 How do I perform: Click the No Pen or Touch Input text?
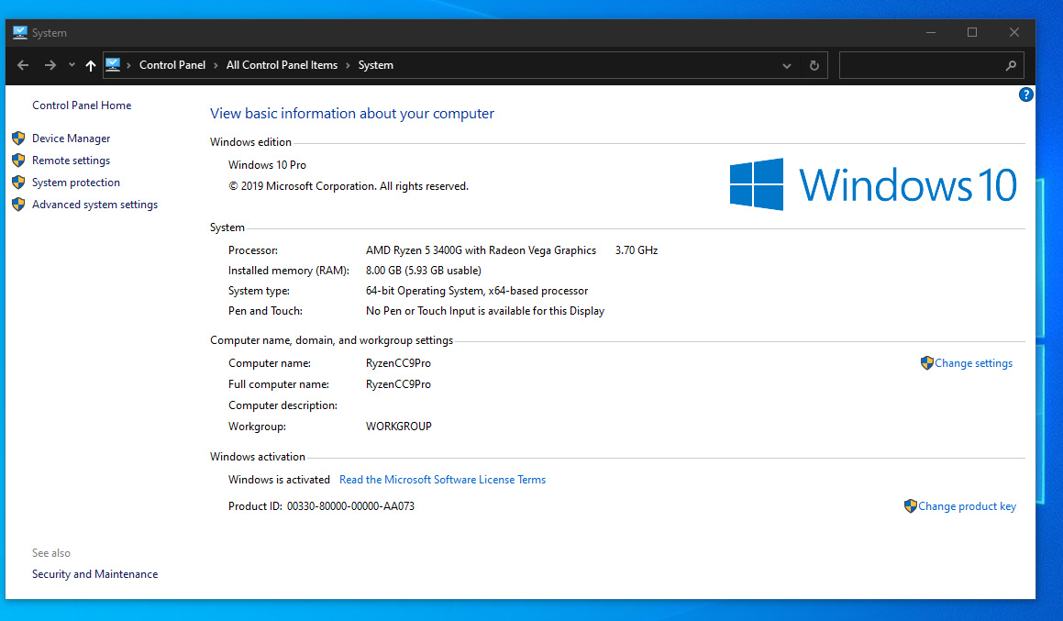pyautogui.click(x=484, y=311)
